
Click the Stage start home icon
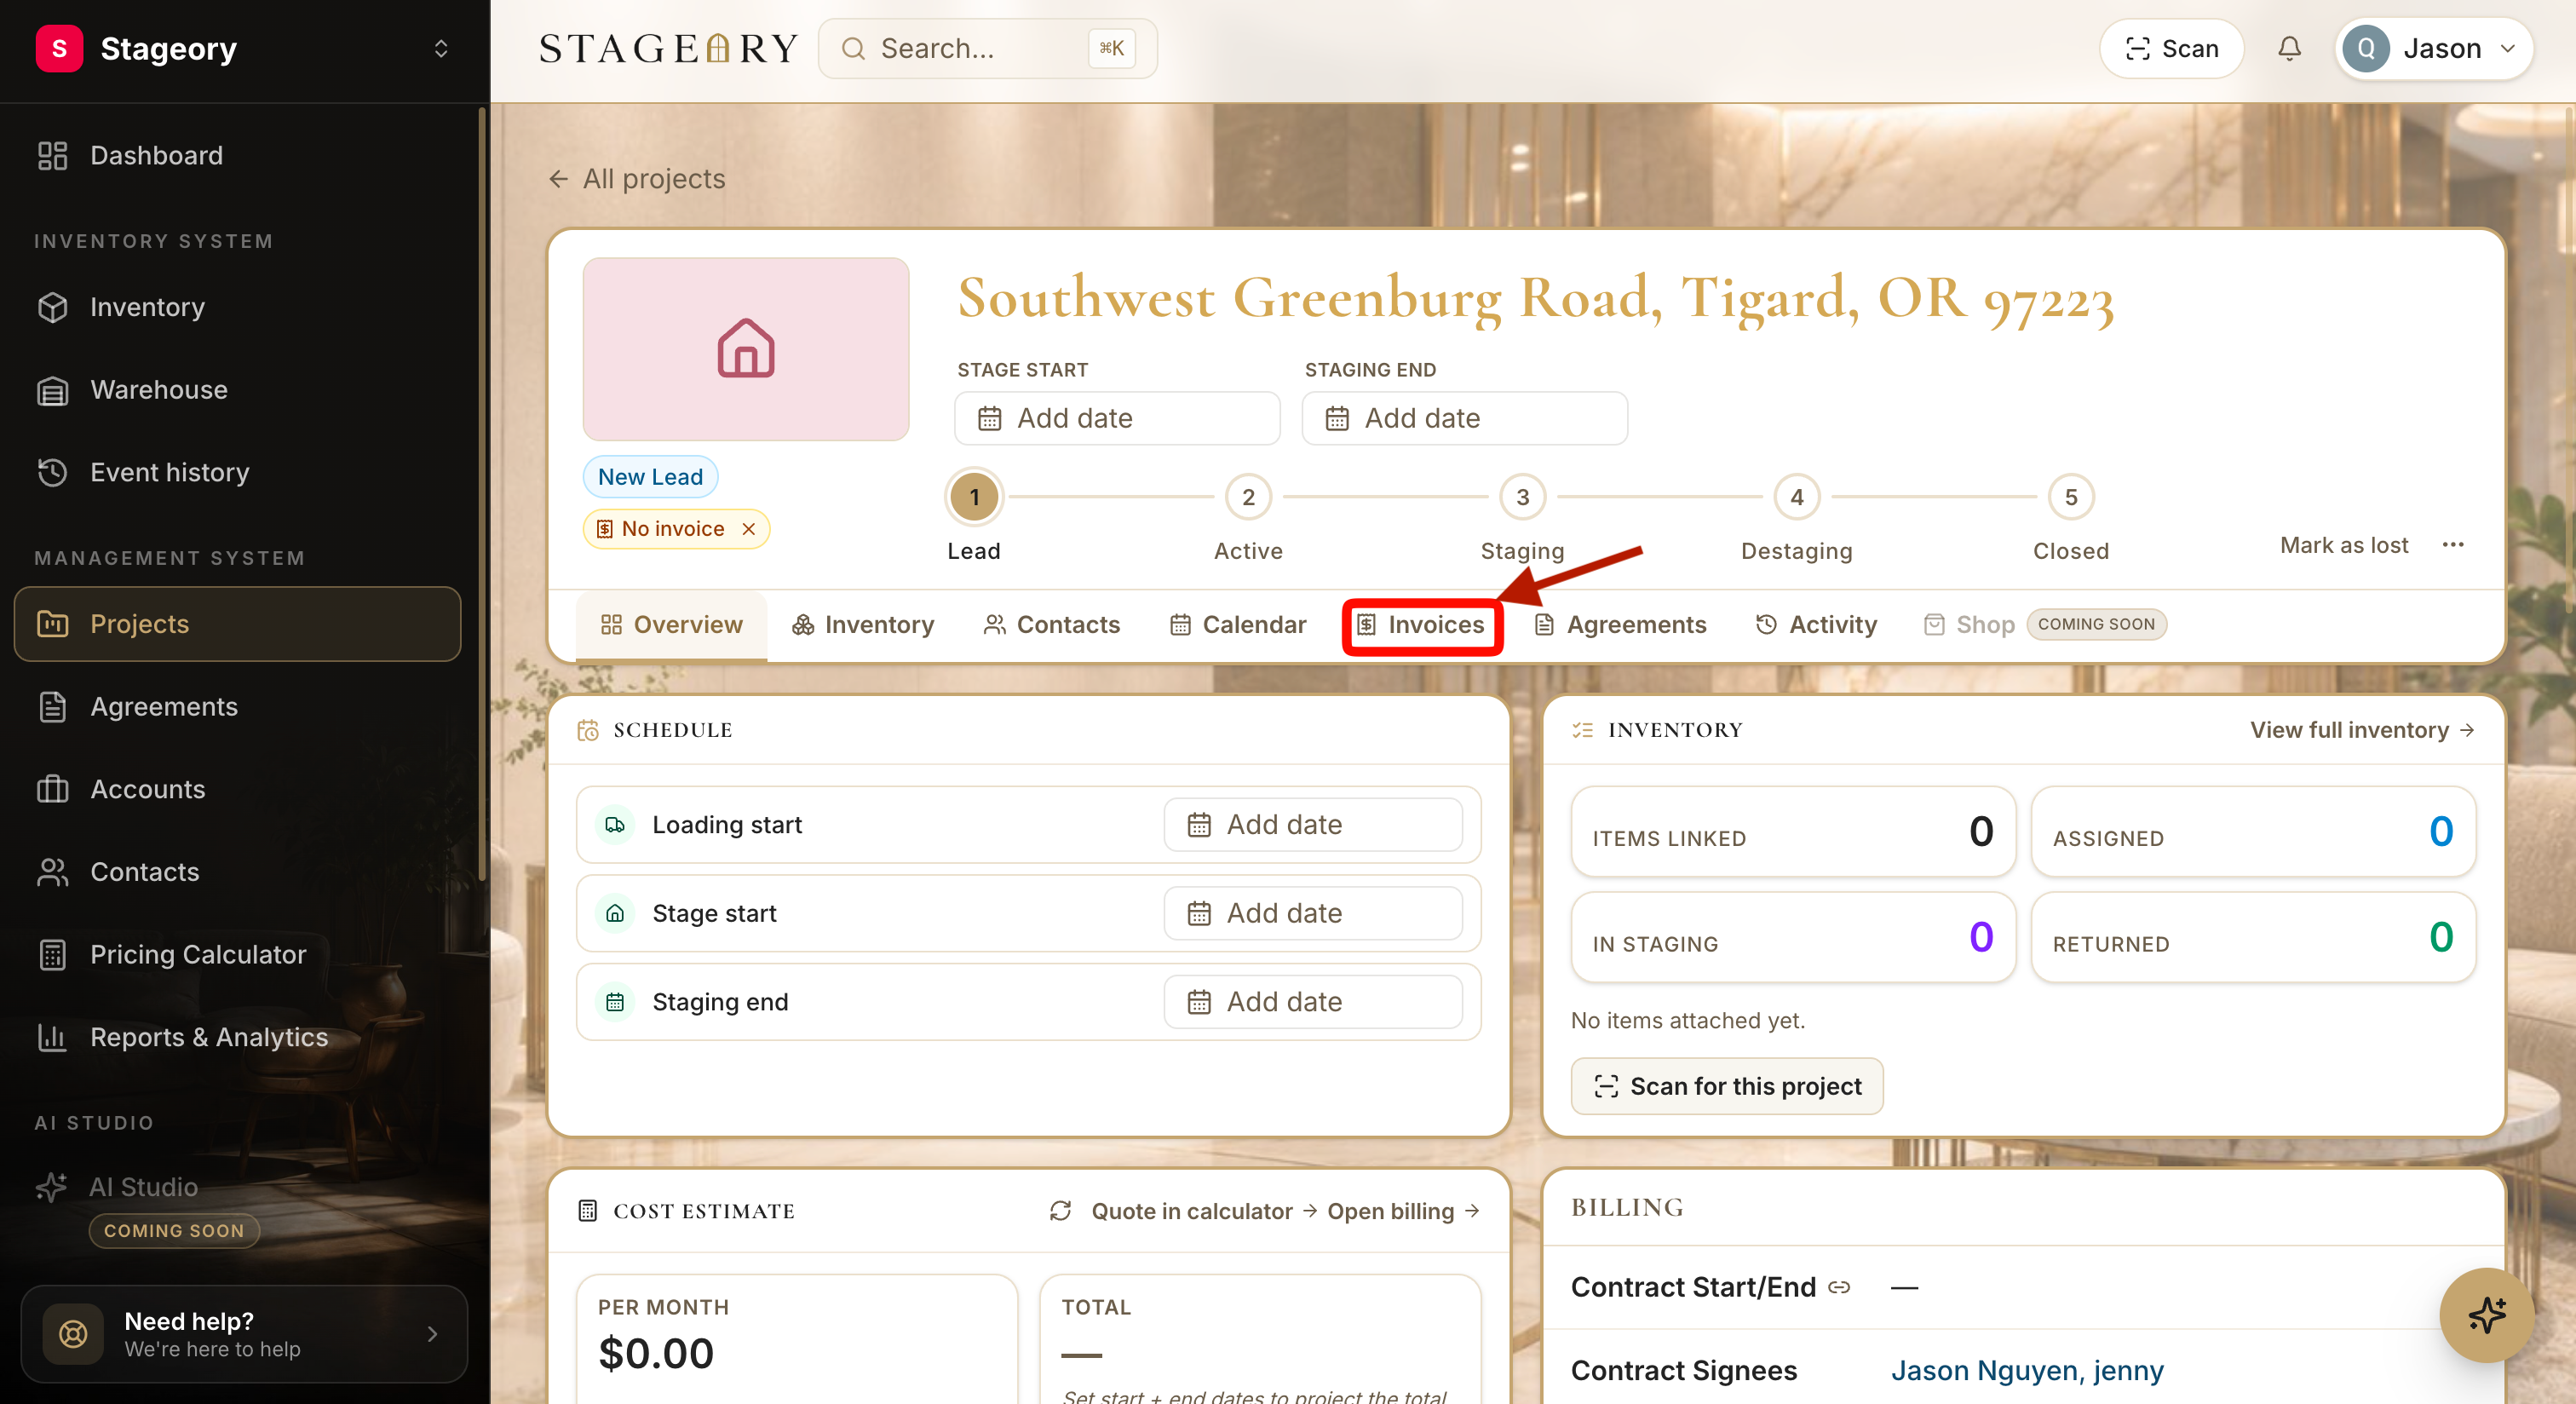pyautogui.click(x=615, y=913)
